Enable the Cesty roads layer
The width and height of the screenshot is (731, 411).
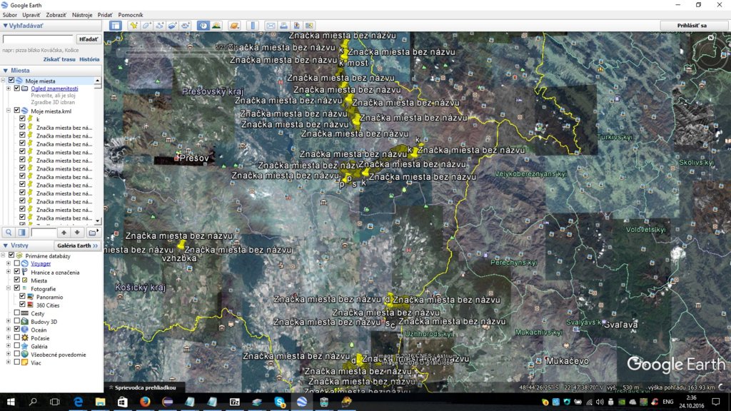pos(17,313)
